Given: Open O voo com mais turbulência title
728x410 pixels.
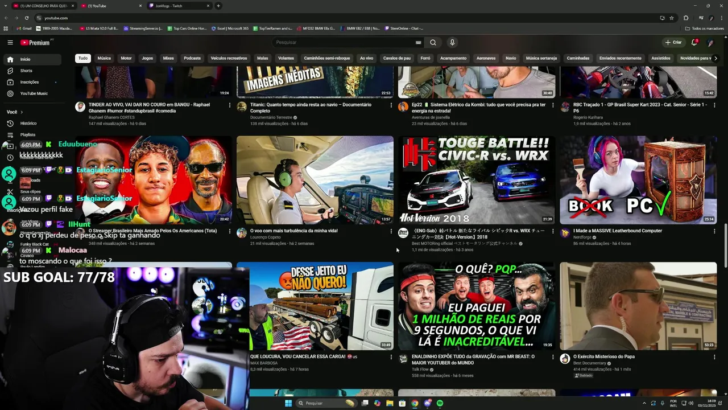Looking at the screenshot, I should (294, 231).
